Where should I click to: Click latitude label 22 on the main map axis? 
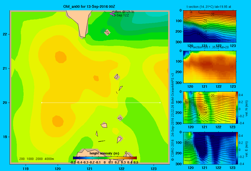pyautogui.click(x=5, y=34)
